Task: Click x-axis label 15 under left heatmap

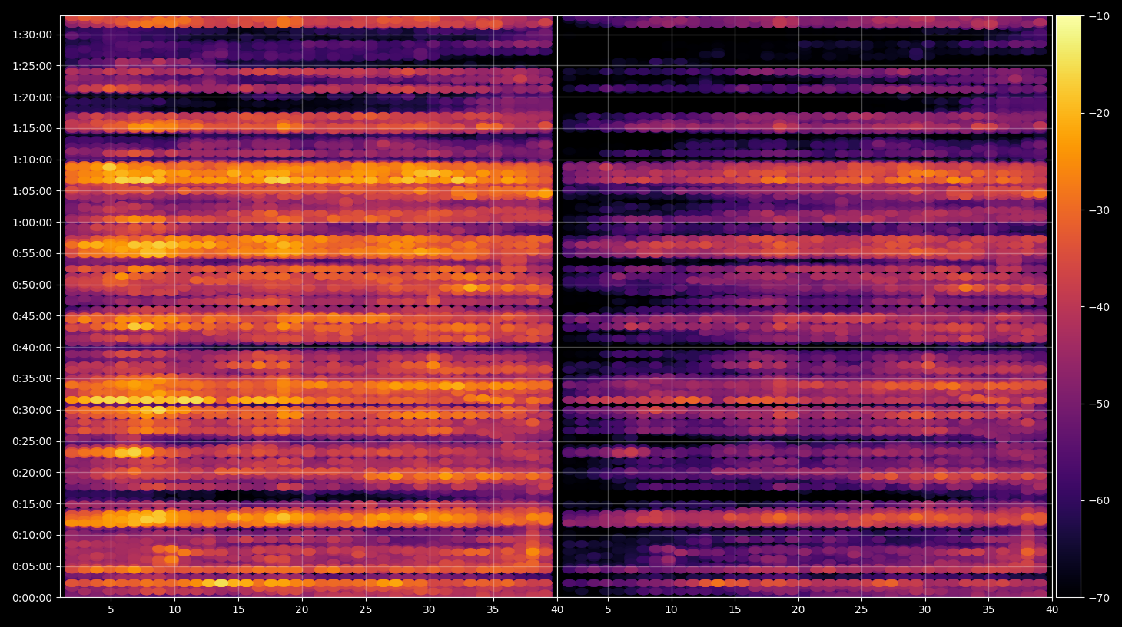Action: (238, 610)
